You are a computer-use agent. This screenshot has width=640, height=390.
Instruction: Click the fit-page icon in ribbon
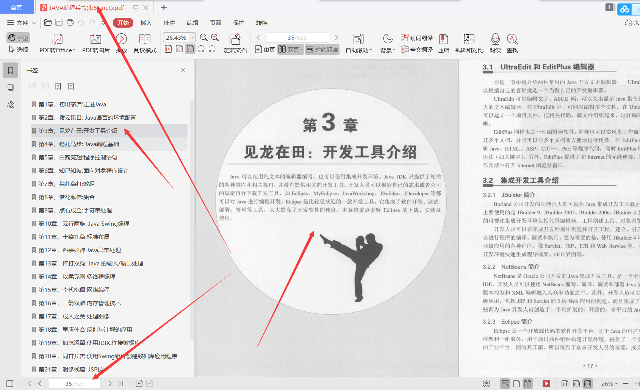(x=179, y=49)
